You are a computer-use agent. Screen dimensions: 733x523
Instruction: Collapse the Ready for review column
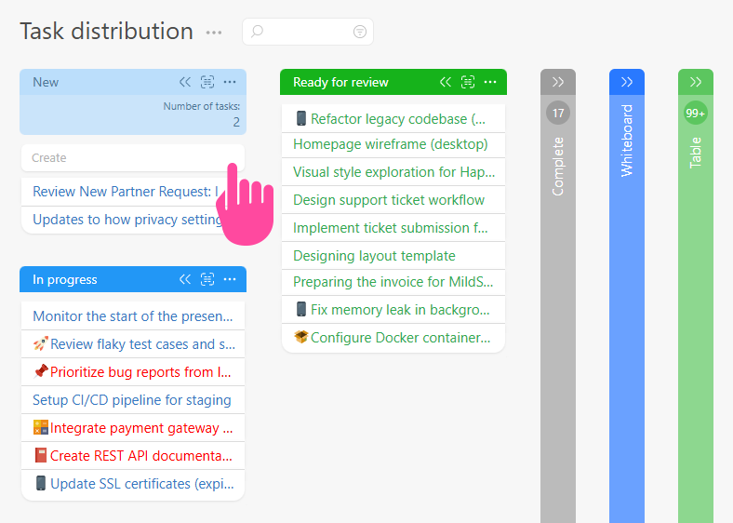pyautogui.click(x=446, y=82)
